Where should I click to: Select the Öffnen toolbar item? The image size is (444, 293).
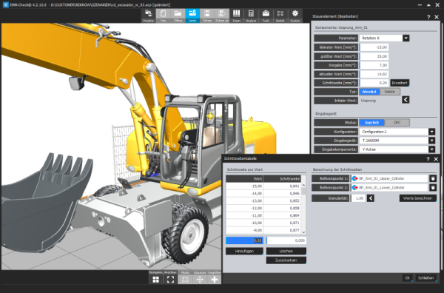coord(178,16)
